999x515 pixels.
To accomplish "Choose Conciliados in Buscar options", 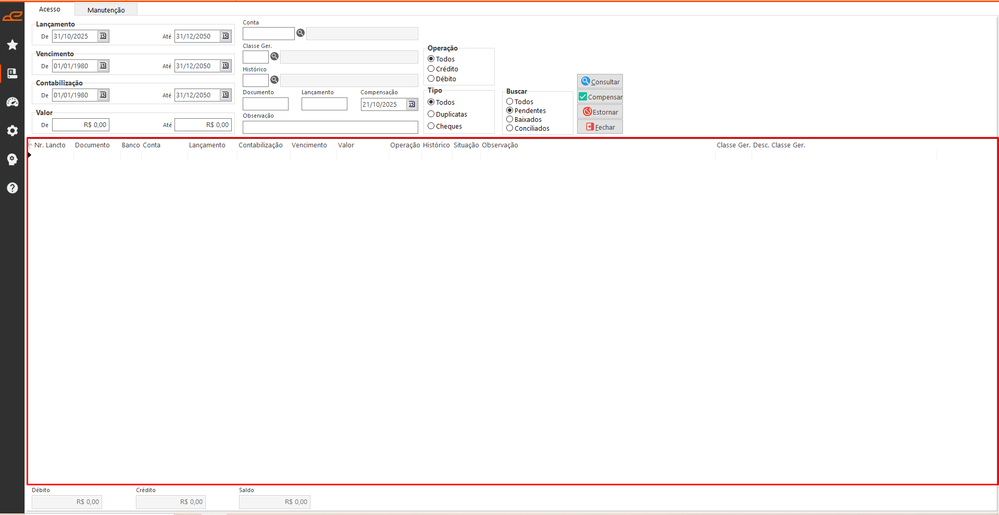I will point(510,128).
